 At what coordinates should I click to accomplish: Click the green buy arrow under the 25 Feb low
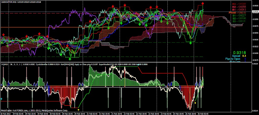coord(190,43)
